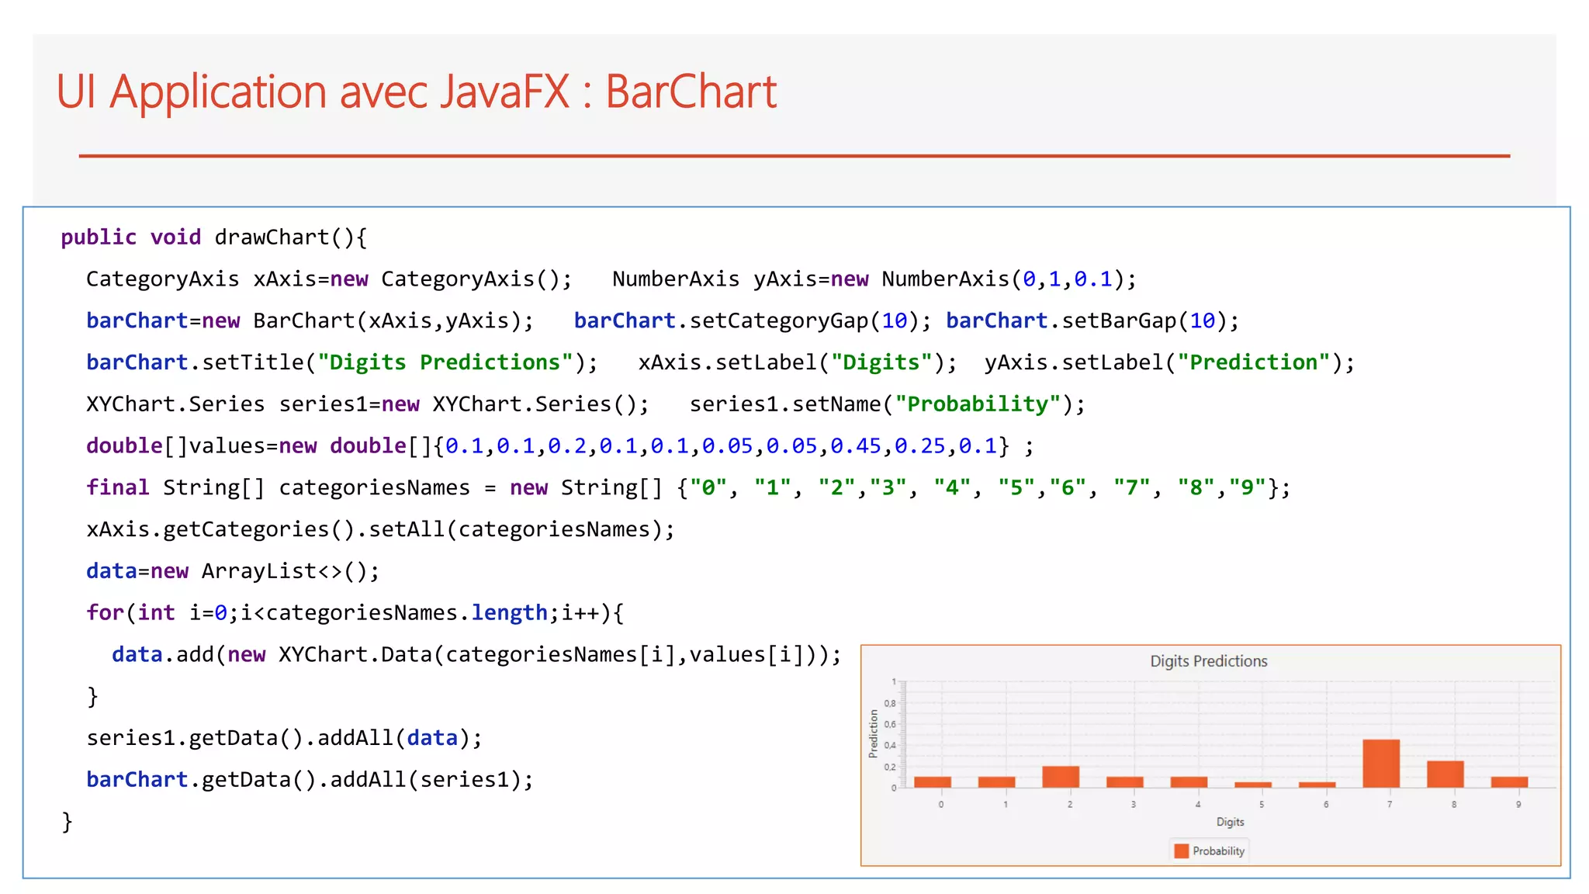Click the slide title 'UI Application avec JavaFX : BarChart'
This screenshot has width=1589, height=894.
[x=416, y=92]
